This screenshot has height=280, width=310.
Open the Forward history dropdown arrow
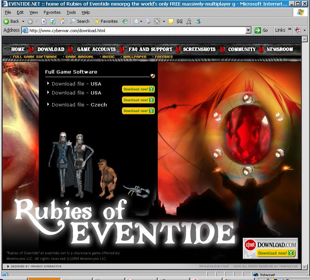pos(37,22)
